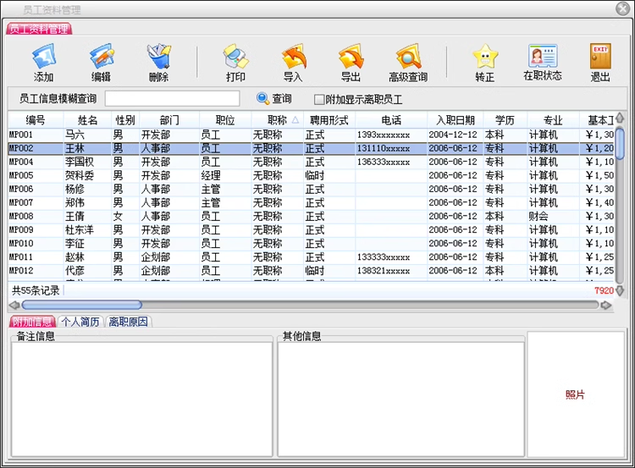The height and width of the screenshot is (468, 635).
Task: Click the 导出 (Export) arrow icon
Action: [351, 56]
